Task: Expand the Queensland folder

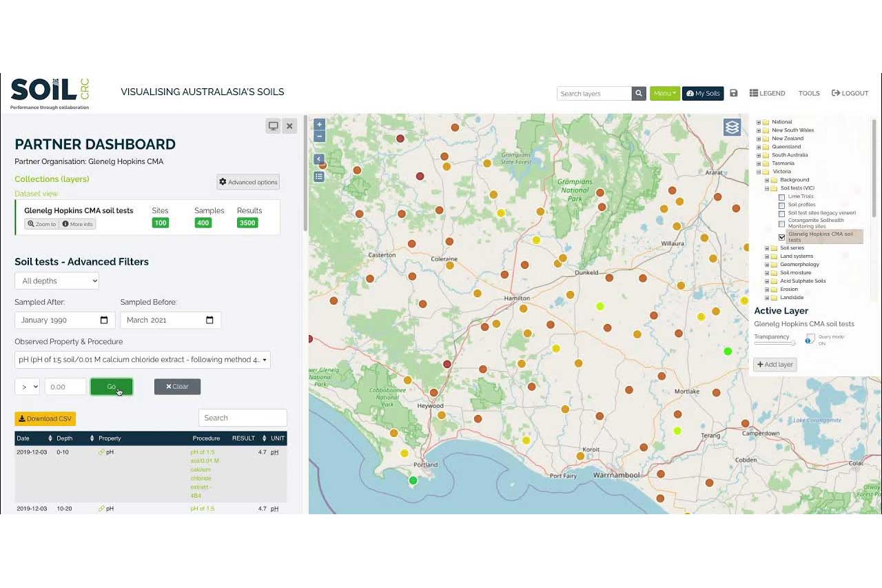Action: point(759,147)
